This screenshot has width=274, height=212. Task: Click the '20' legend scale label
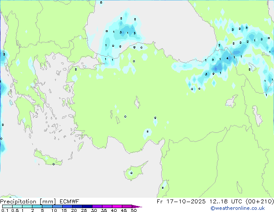point(74,210)
